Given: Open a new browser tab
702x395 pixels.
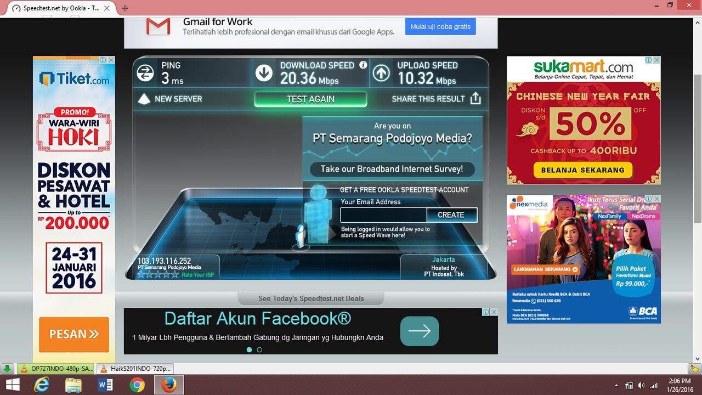Looking at the screenshot, I should point(125,8).
